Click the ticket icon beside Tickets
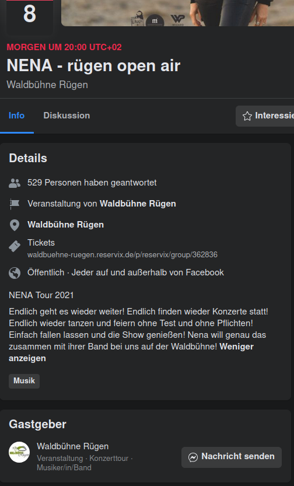Viewport: 294px width, 486px height. pos(15,246)
